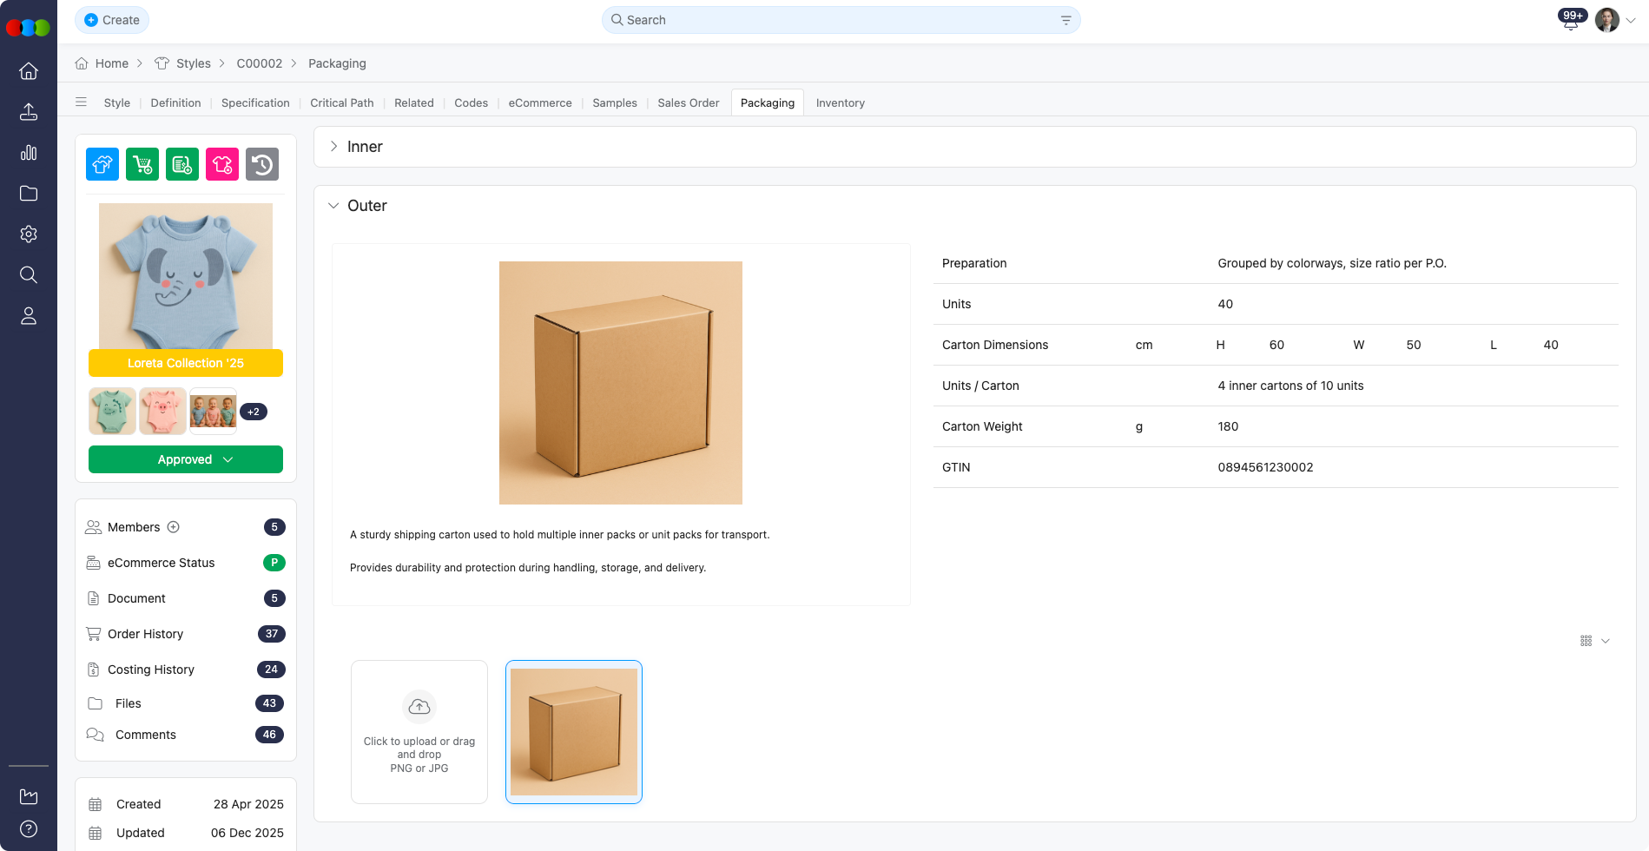Click the grid view layout icon
Screen dimensions: 1649x851
(1586, 640)
